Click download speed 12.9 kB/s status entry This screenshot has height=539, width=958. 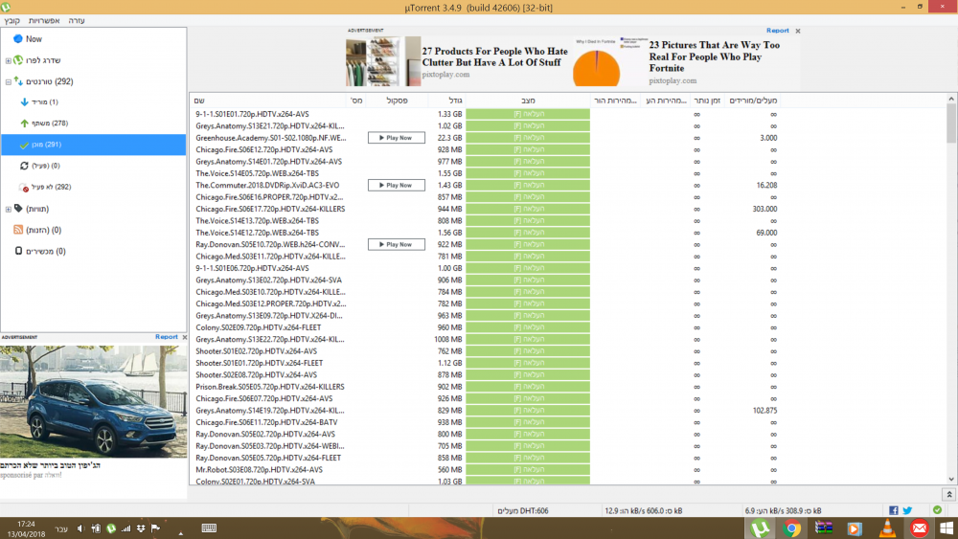coord(644,511)
